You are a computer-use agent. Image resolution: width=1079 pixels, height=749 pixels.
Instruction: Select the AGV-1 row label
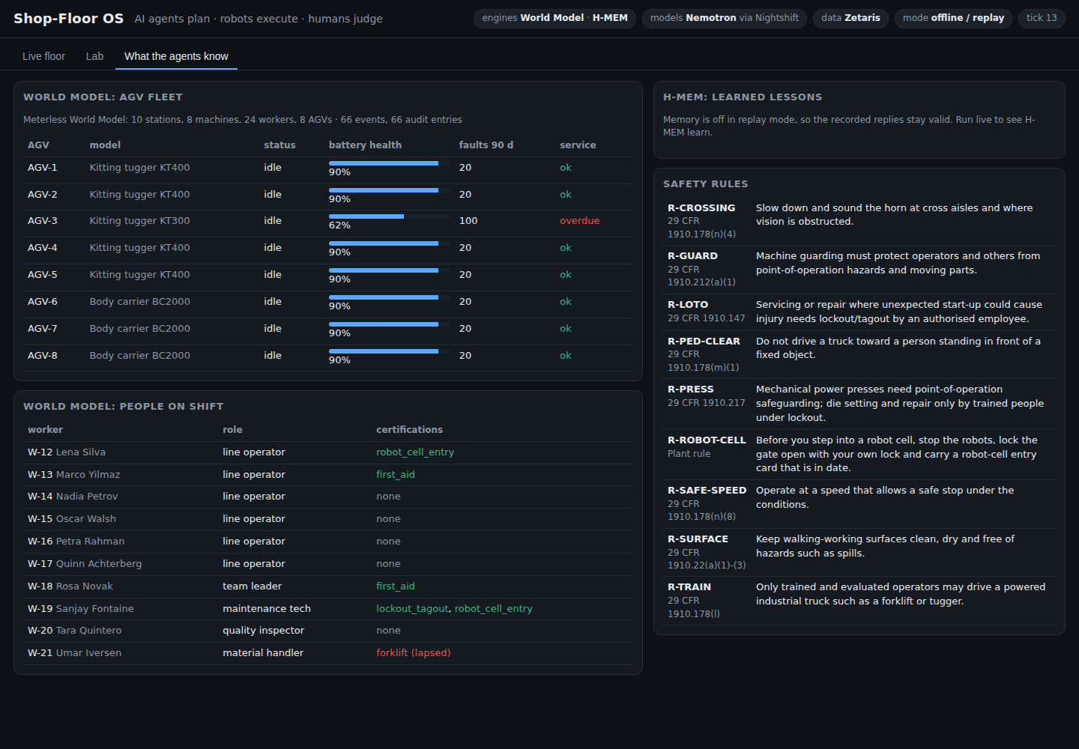point(42,168)
